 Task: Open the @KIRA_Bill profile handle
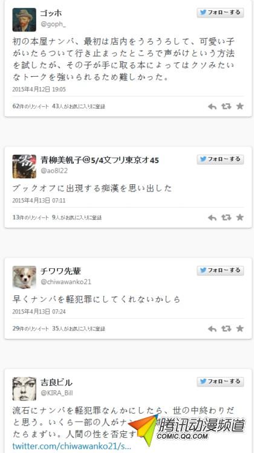(x=57, y=393)
